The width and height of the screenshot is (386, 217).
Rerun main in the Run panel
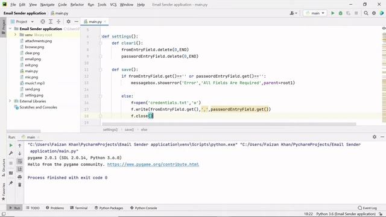(x=11, y=145)
